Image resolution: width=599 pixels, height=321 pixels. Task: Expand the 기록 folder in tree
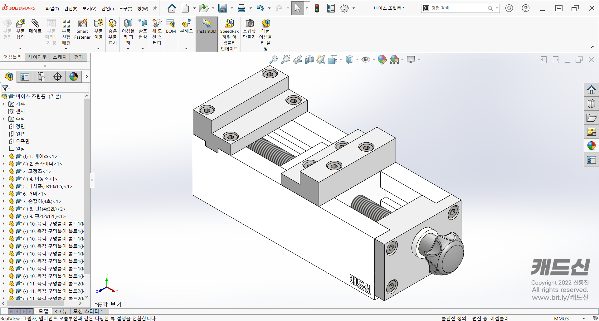(4, 104)
